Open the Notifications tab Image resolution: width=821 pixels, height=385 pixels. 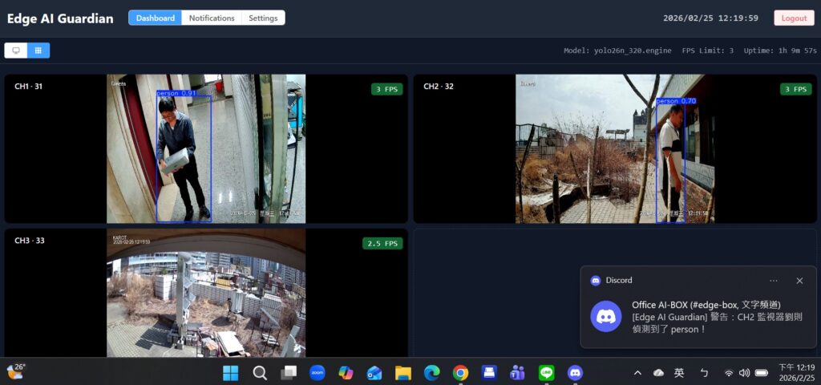click(x=212, y=18)
